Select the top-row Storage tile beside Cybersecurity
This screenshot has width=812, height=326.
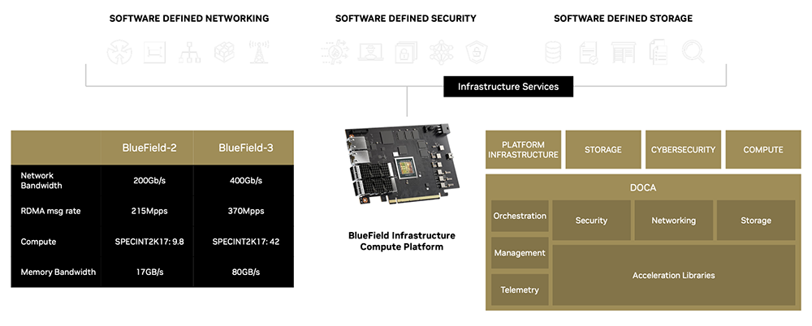[x=603, y=149]
